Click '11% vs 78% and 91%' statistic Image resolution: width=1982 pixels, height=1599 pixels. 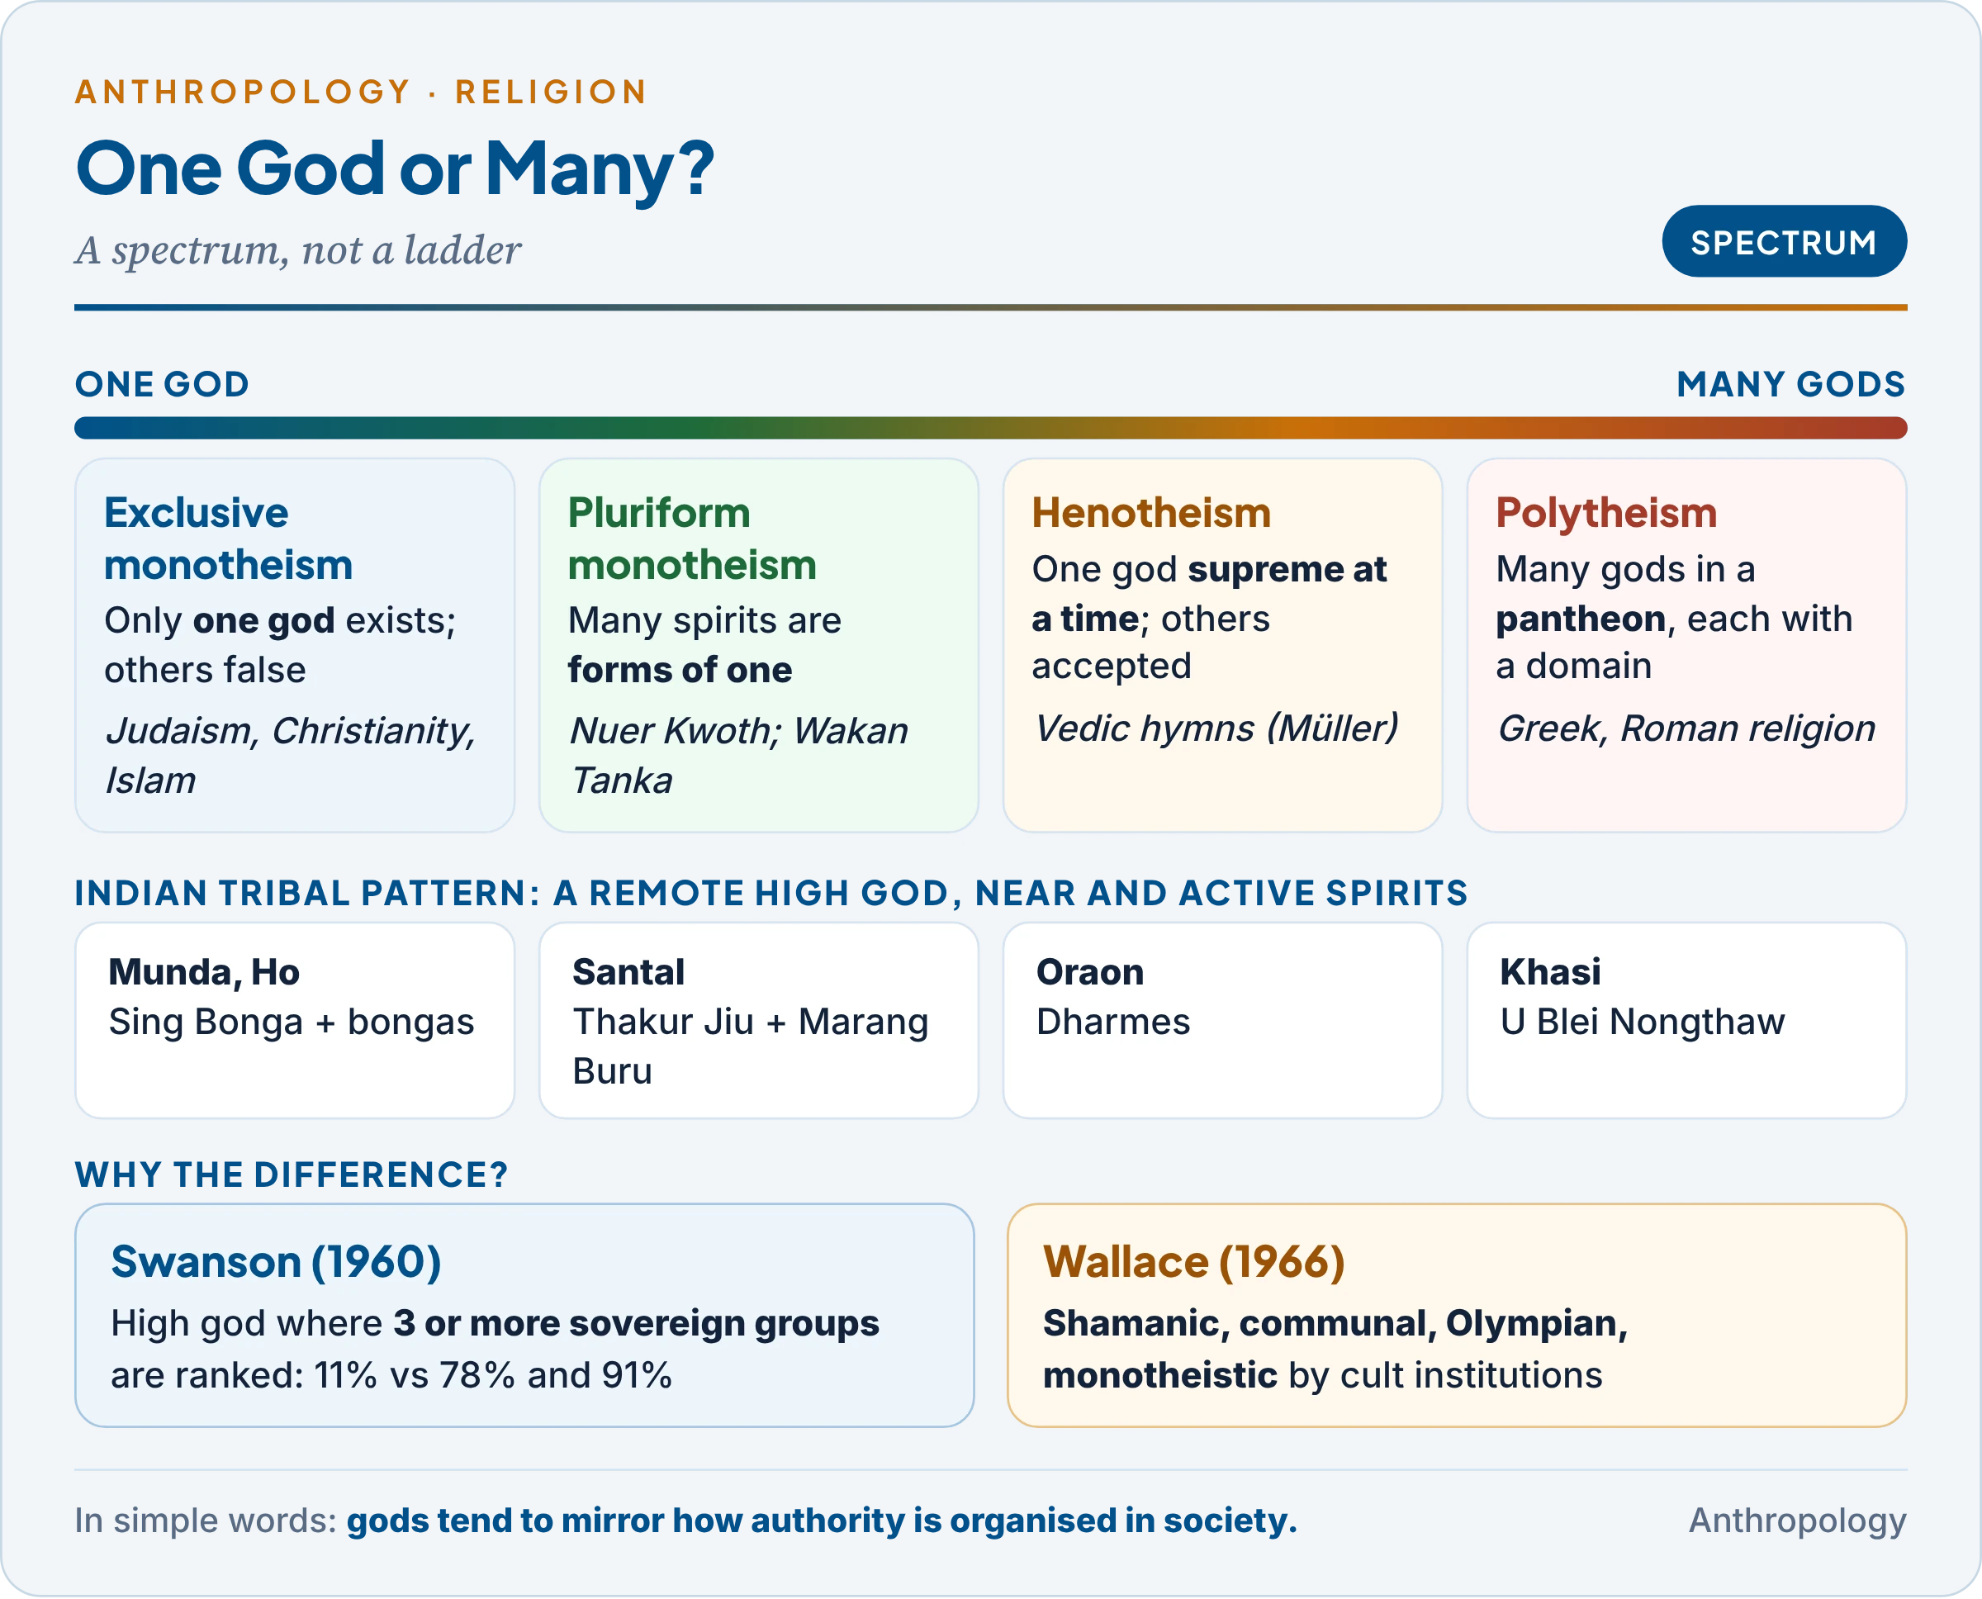[493, 1375]
